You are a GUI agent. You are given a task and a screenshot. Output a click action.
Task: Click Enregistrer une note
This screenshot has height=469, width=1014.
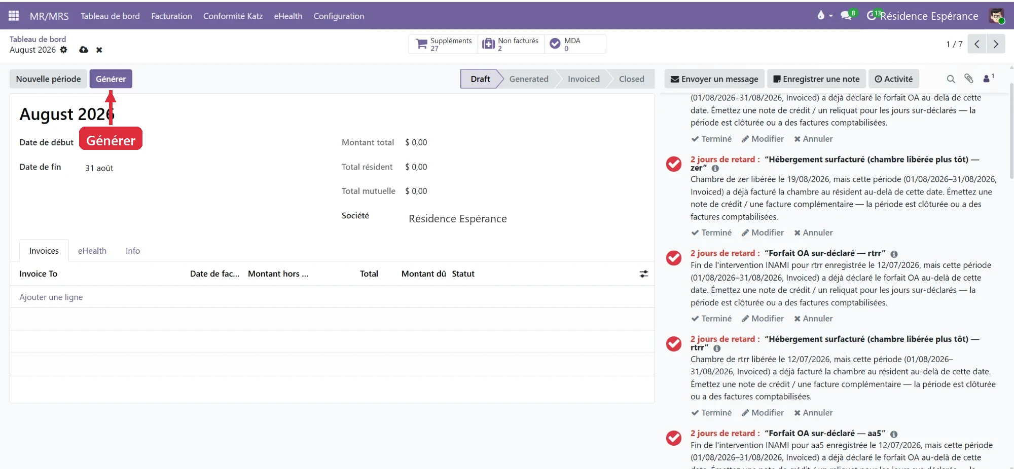(x=816, y=79)
